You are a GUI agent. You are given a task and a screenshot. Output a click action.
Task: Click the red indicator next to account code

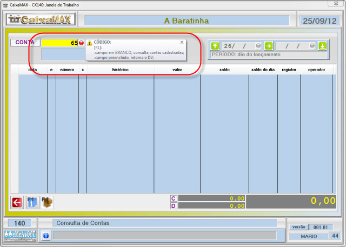pos(82,43)
